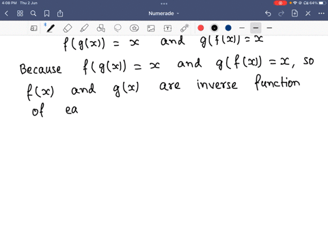Close the editing toolbar with X

[x=308, y=14]
